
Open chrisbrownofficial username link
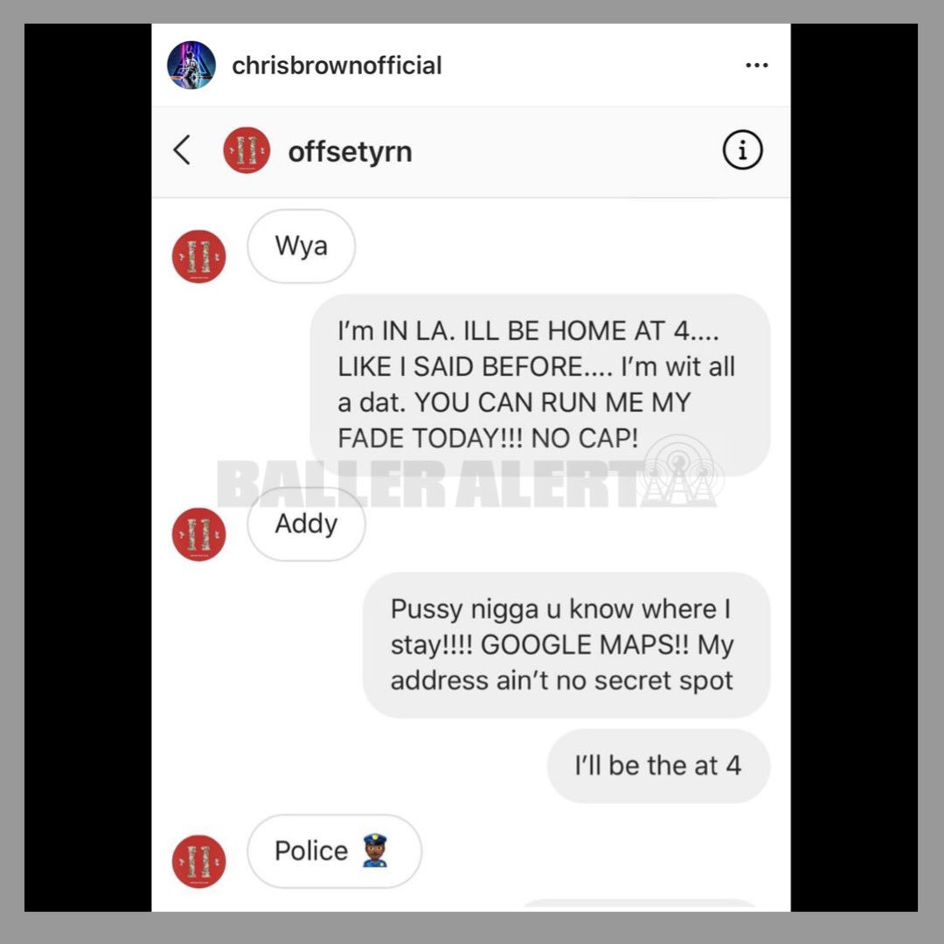tap(337, 66)
